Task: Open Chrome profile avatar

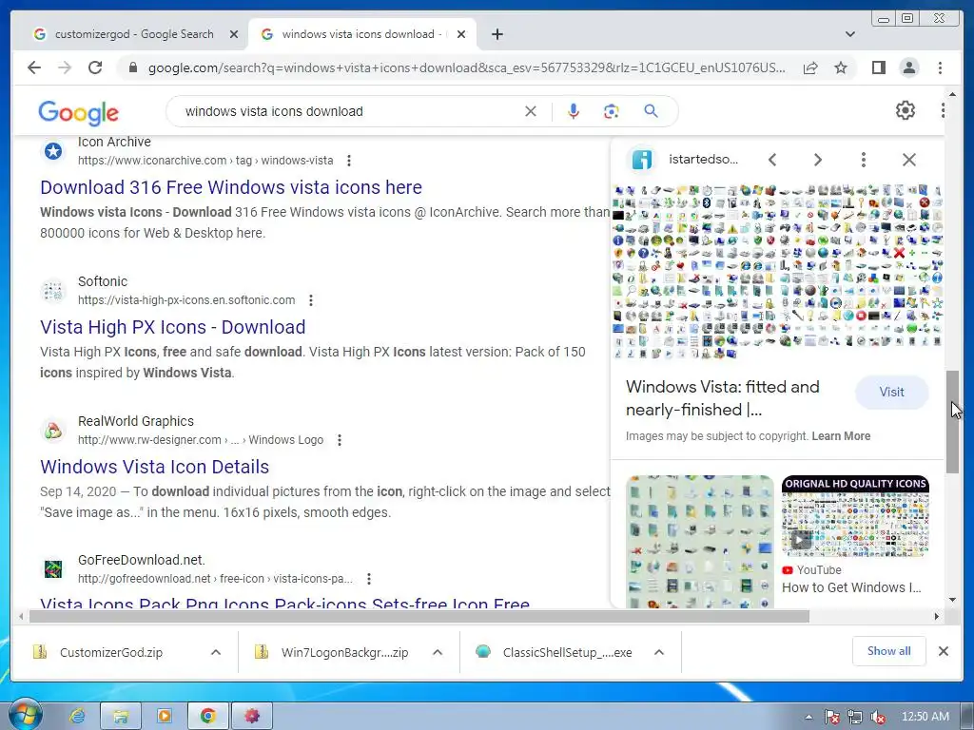Action: [x=908, y=67]
